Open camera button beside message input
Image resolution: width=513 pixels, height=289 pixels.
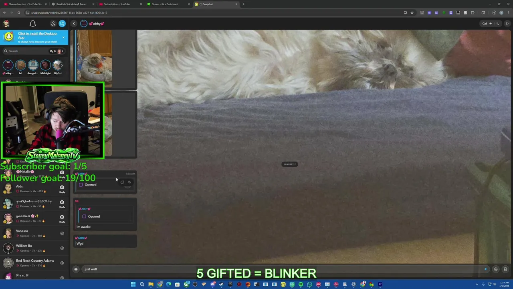pyautogui.click(x=76, y=269)
